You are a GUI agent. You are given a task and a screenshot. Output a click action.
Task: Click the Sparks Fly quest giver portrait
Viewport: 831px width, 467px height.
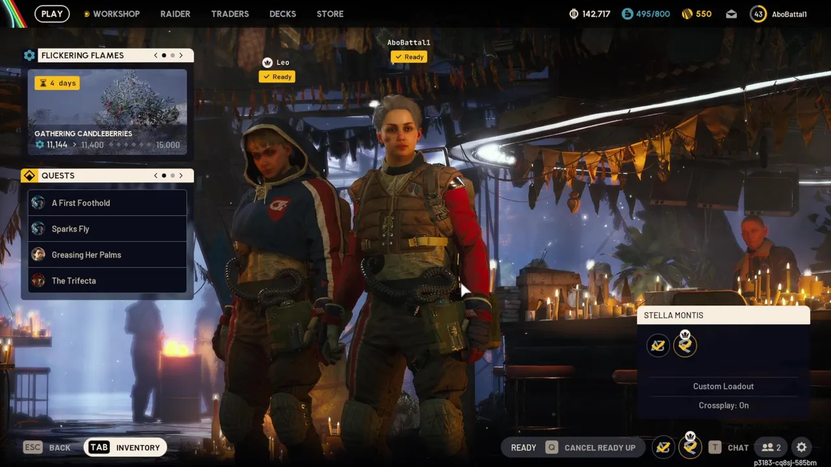[x=38, y=229]
